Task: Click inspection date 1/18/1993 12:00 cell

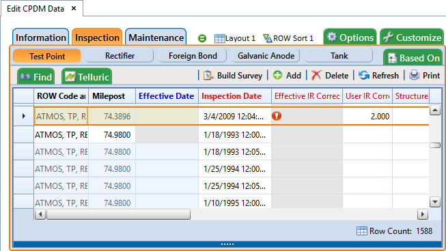Action: [235, 134]
